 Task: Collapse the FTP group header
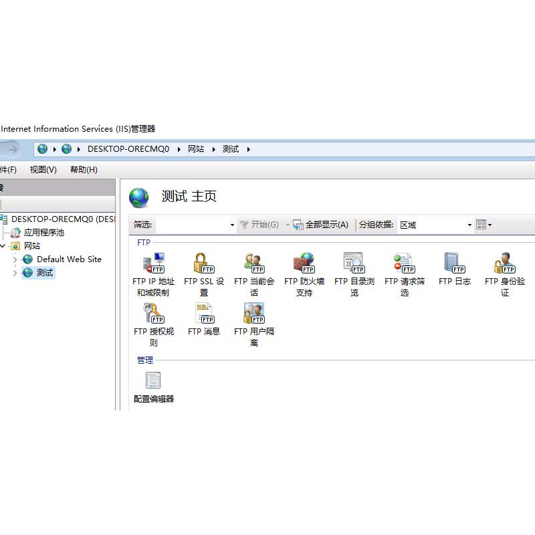144,242
